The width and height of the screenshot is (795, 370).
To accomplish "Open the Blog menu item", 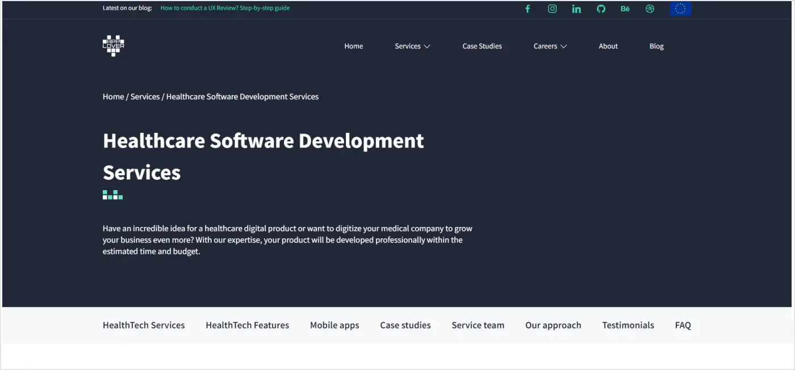I will click(x=656, y=46).
